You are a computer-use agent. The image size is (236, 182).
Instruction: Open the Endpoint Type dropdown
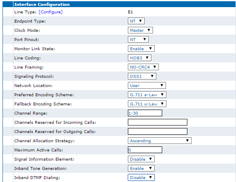click(x=136, y=21)
